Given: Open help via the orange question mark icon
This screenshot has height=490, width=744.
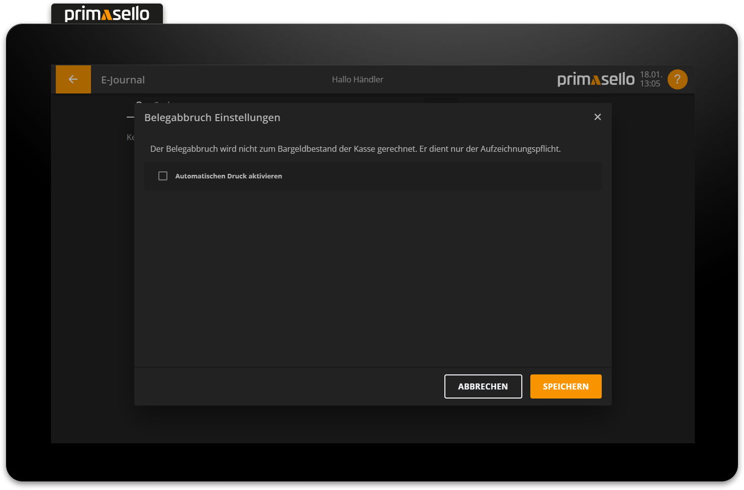Looking at the screenshot, I should pos(677,79).
